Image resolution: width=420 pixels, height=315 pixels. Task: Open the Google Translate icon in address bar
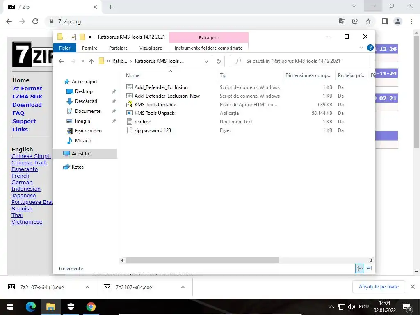click(342, 21)
